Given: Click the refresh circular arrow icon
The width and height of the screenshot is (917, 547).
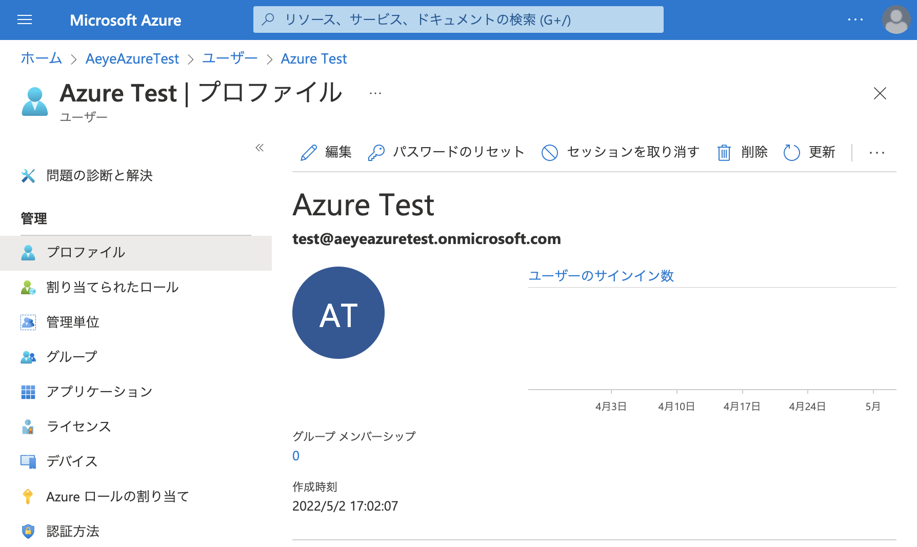Looking at the screenshot, I should [x=791, y=153].
